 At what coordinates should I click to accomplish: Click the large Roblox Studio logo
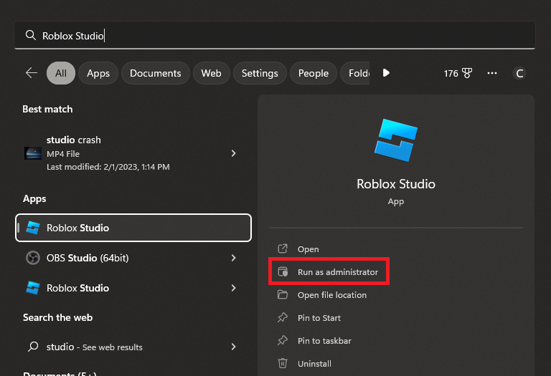(396, 140)
